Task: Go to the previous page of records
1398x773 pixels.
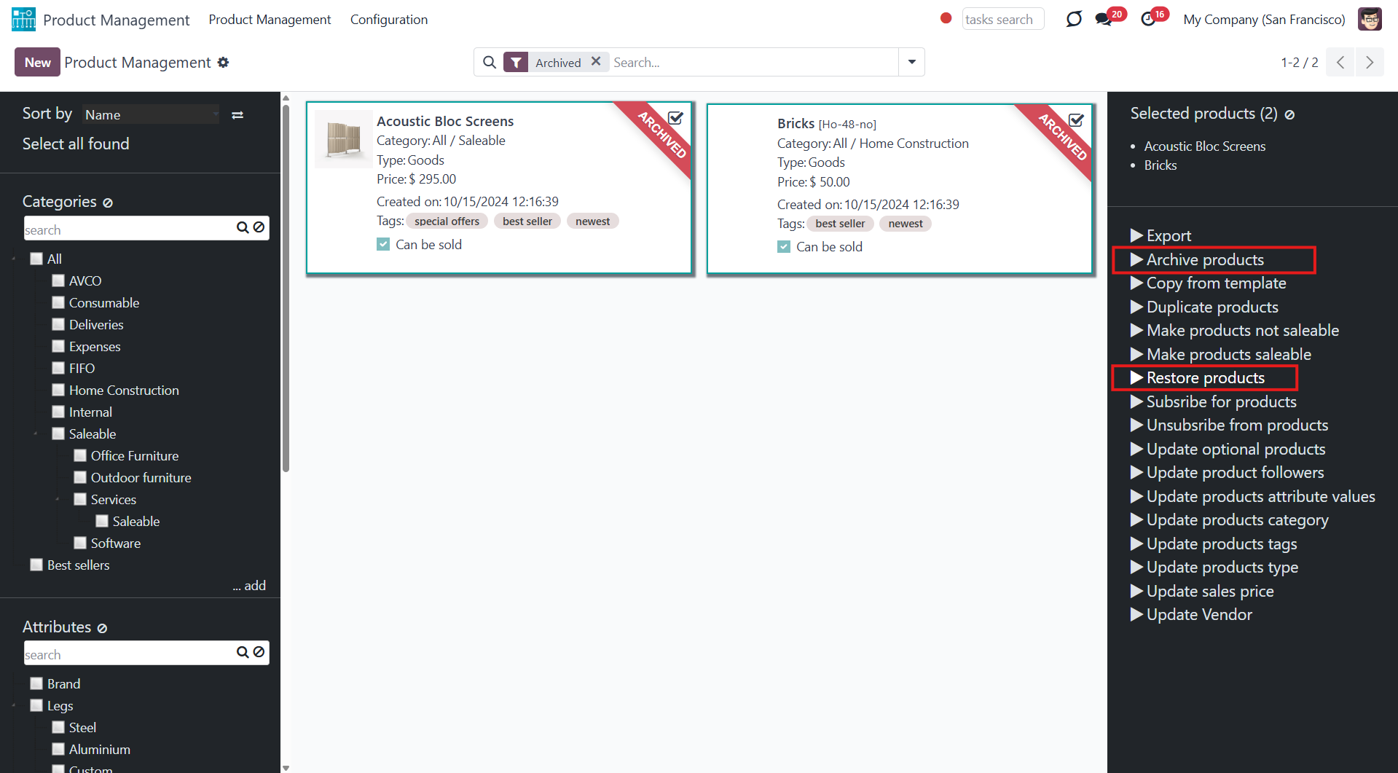Action: [x=1340, y=63]
